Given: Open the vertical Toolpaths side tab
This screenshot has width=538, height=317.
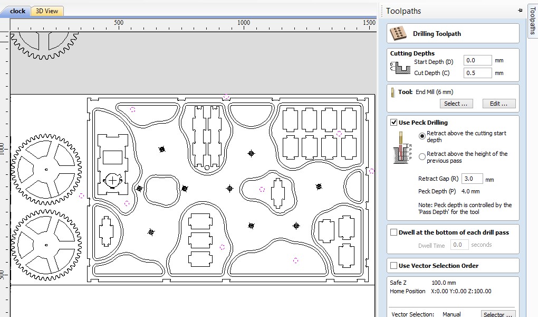Looking at the screenshot, I should click(532, 21).
